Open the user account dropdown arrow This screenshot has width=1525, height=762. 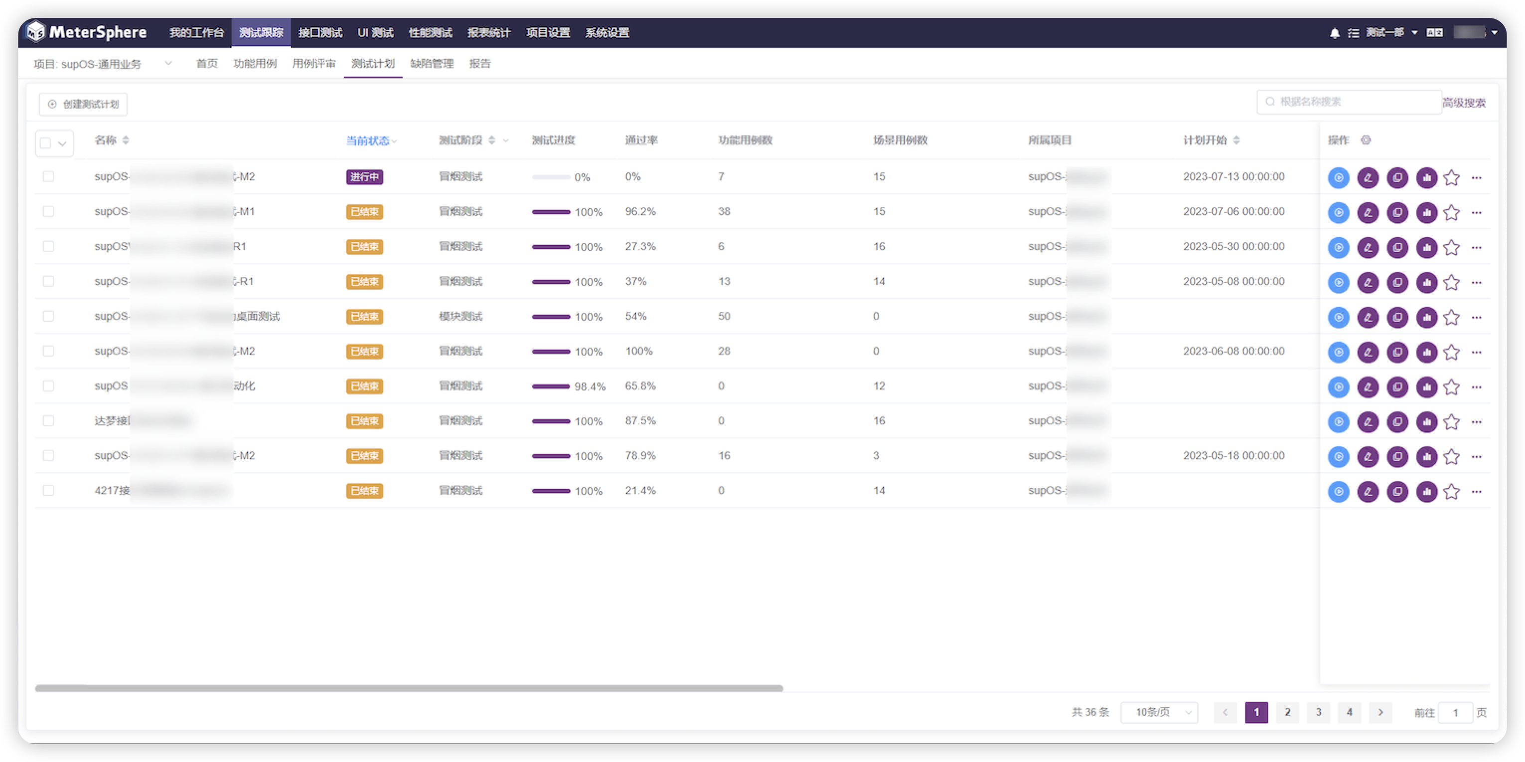(x=1495, y=32)
